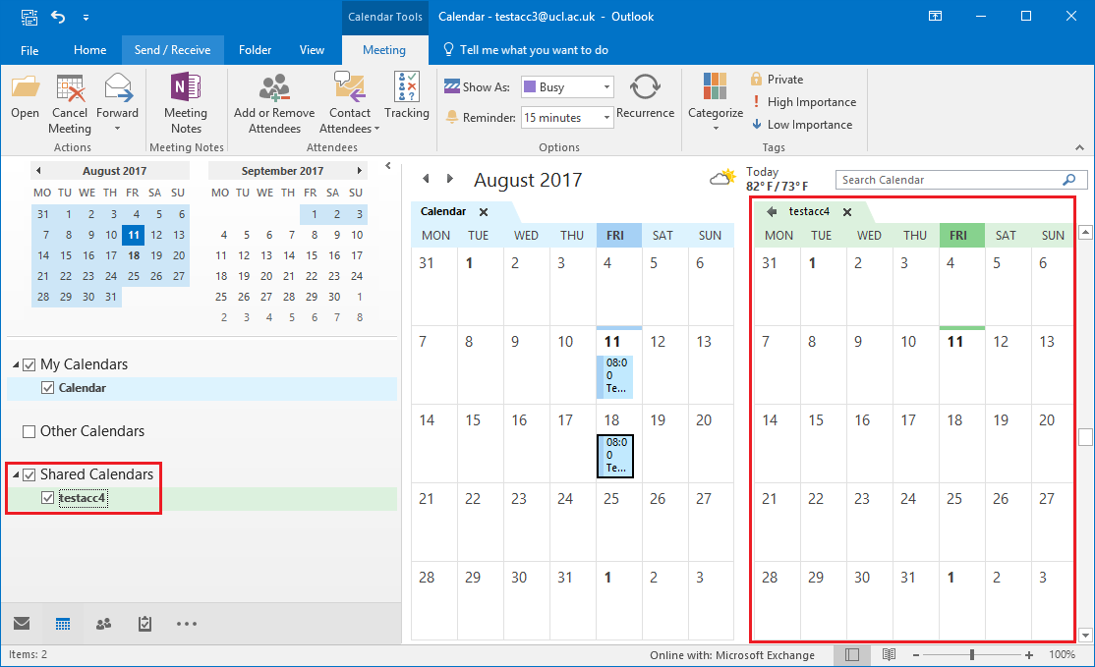Open the Reminder time dropdown
This screenshot has width=1095, height=667.
pos(606,118)
